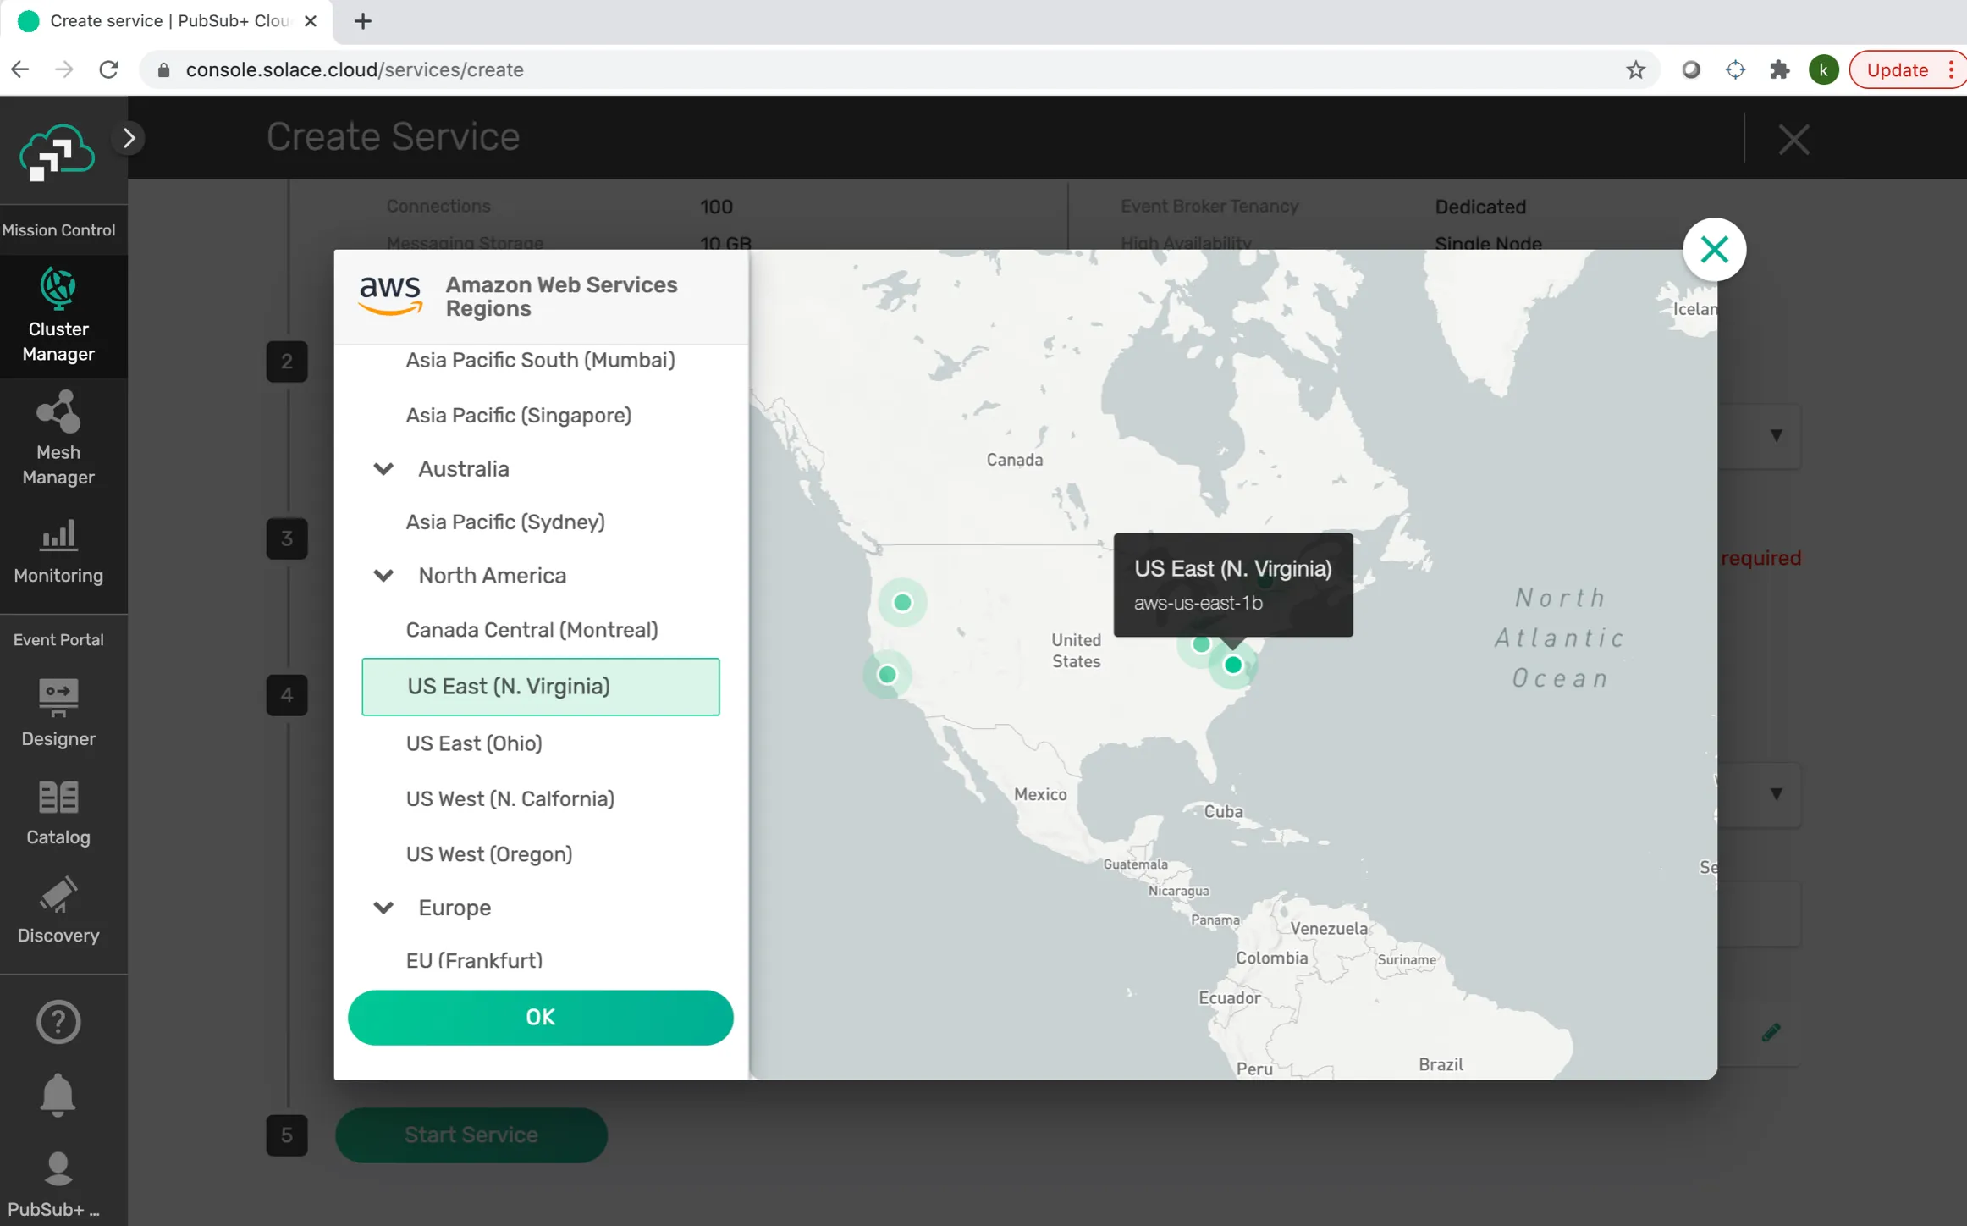Select US East (N. Virginia) region
Image resolution: width=1967 pixels, height=1226 pixels.
(x=540, y=687)
